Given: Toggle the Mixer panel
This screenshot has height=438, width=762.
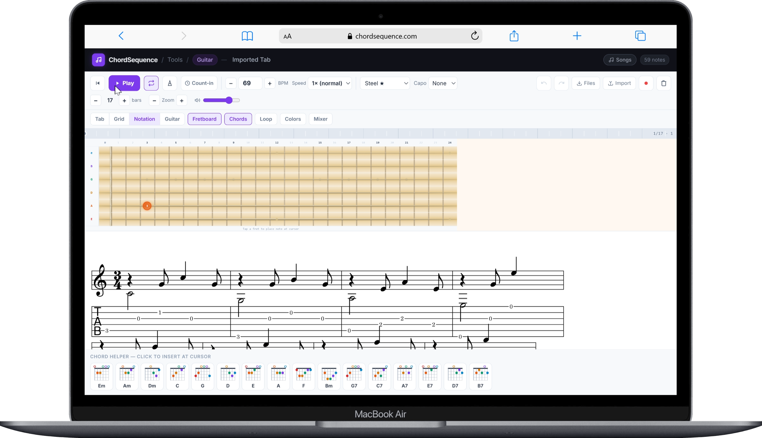Looking at the screenshot, I should (320, 119).
